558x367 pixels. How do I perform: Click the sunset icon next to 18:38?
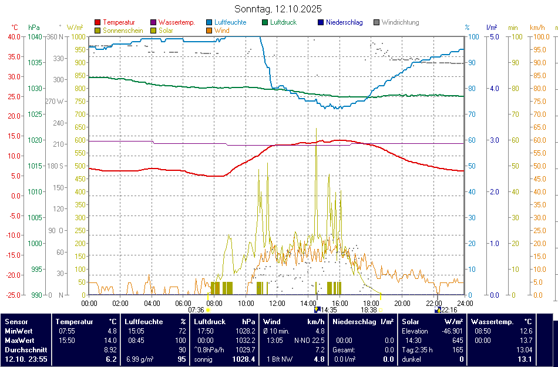coord(381,309)
